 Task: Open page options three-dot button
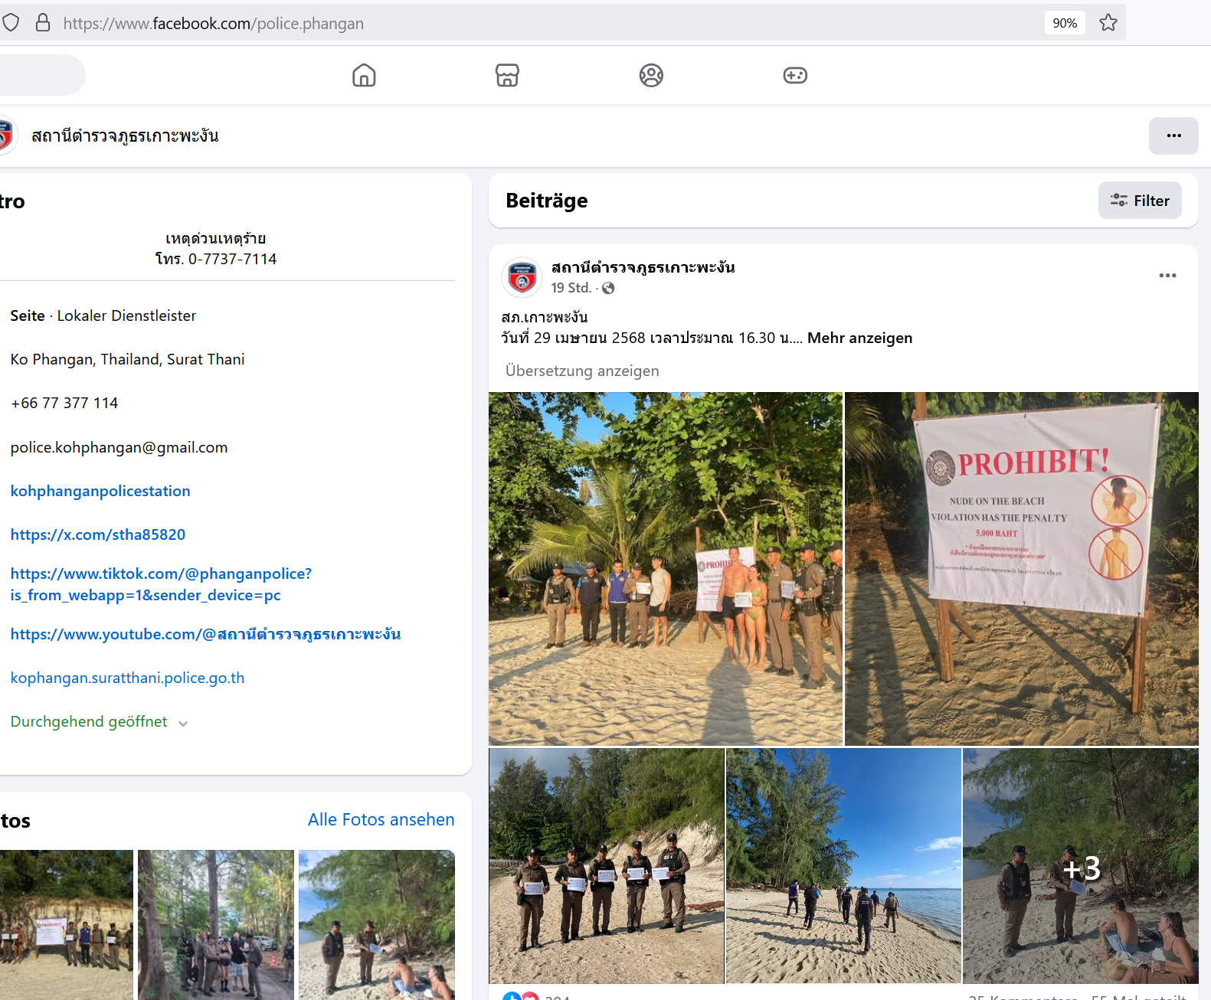(1173, 136)
